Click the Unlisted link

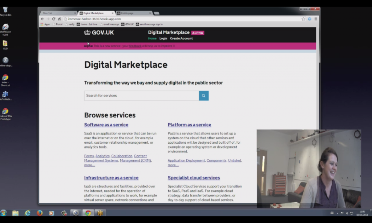[234, 160]
